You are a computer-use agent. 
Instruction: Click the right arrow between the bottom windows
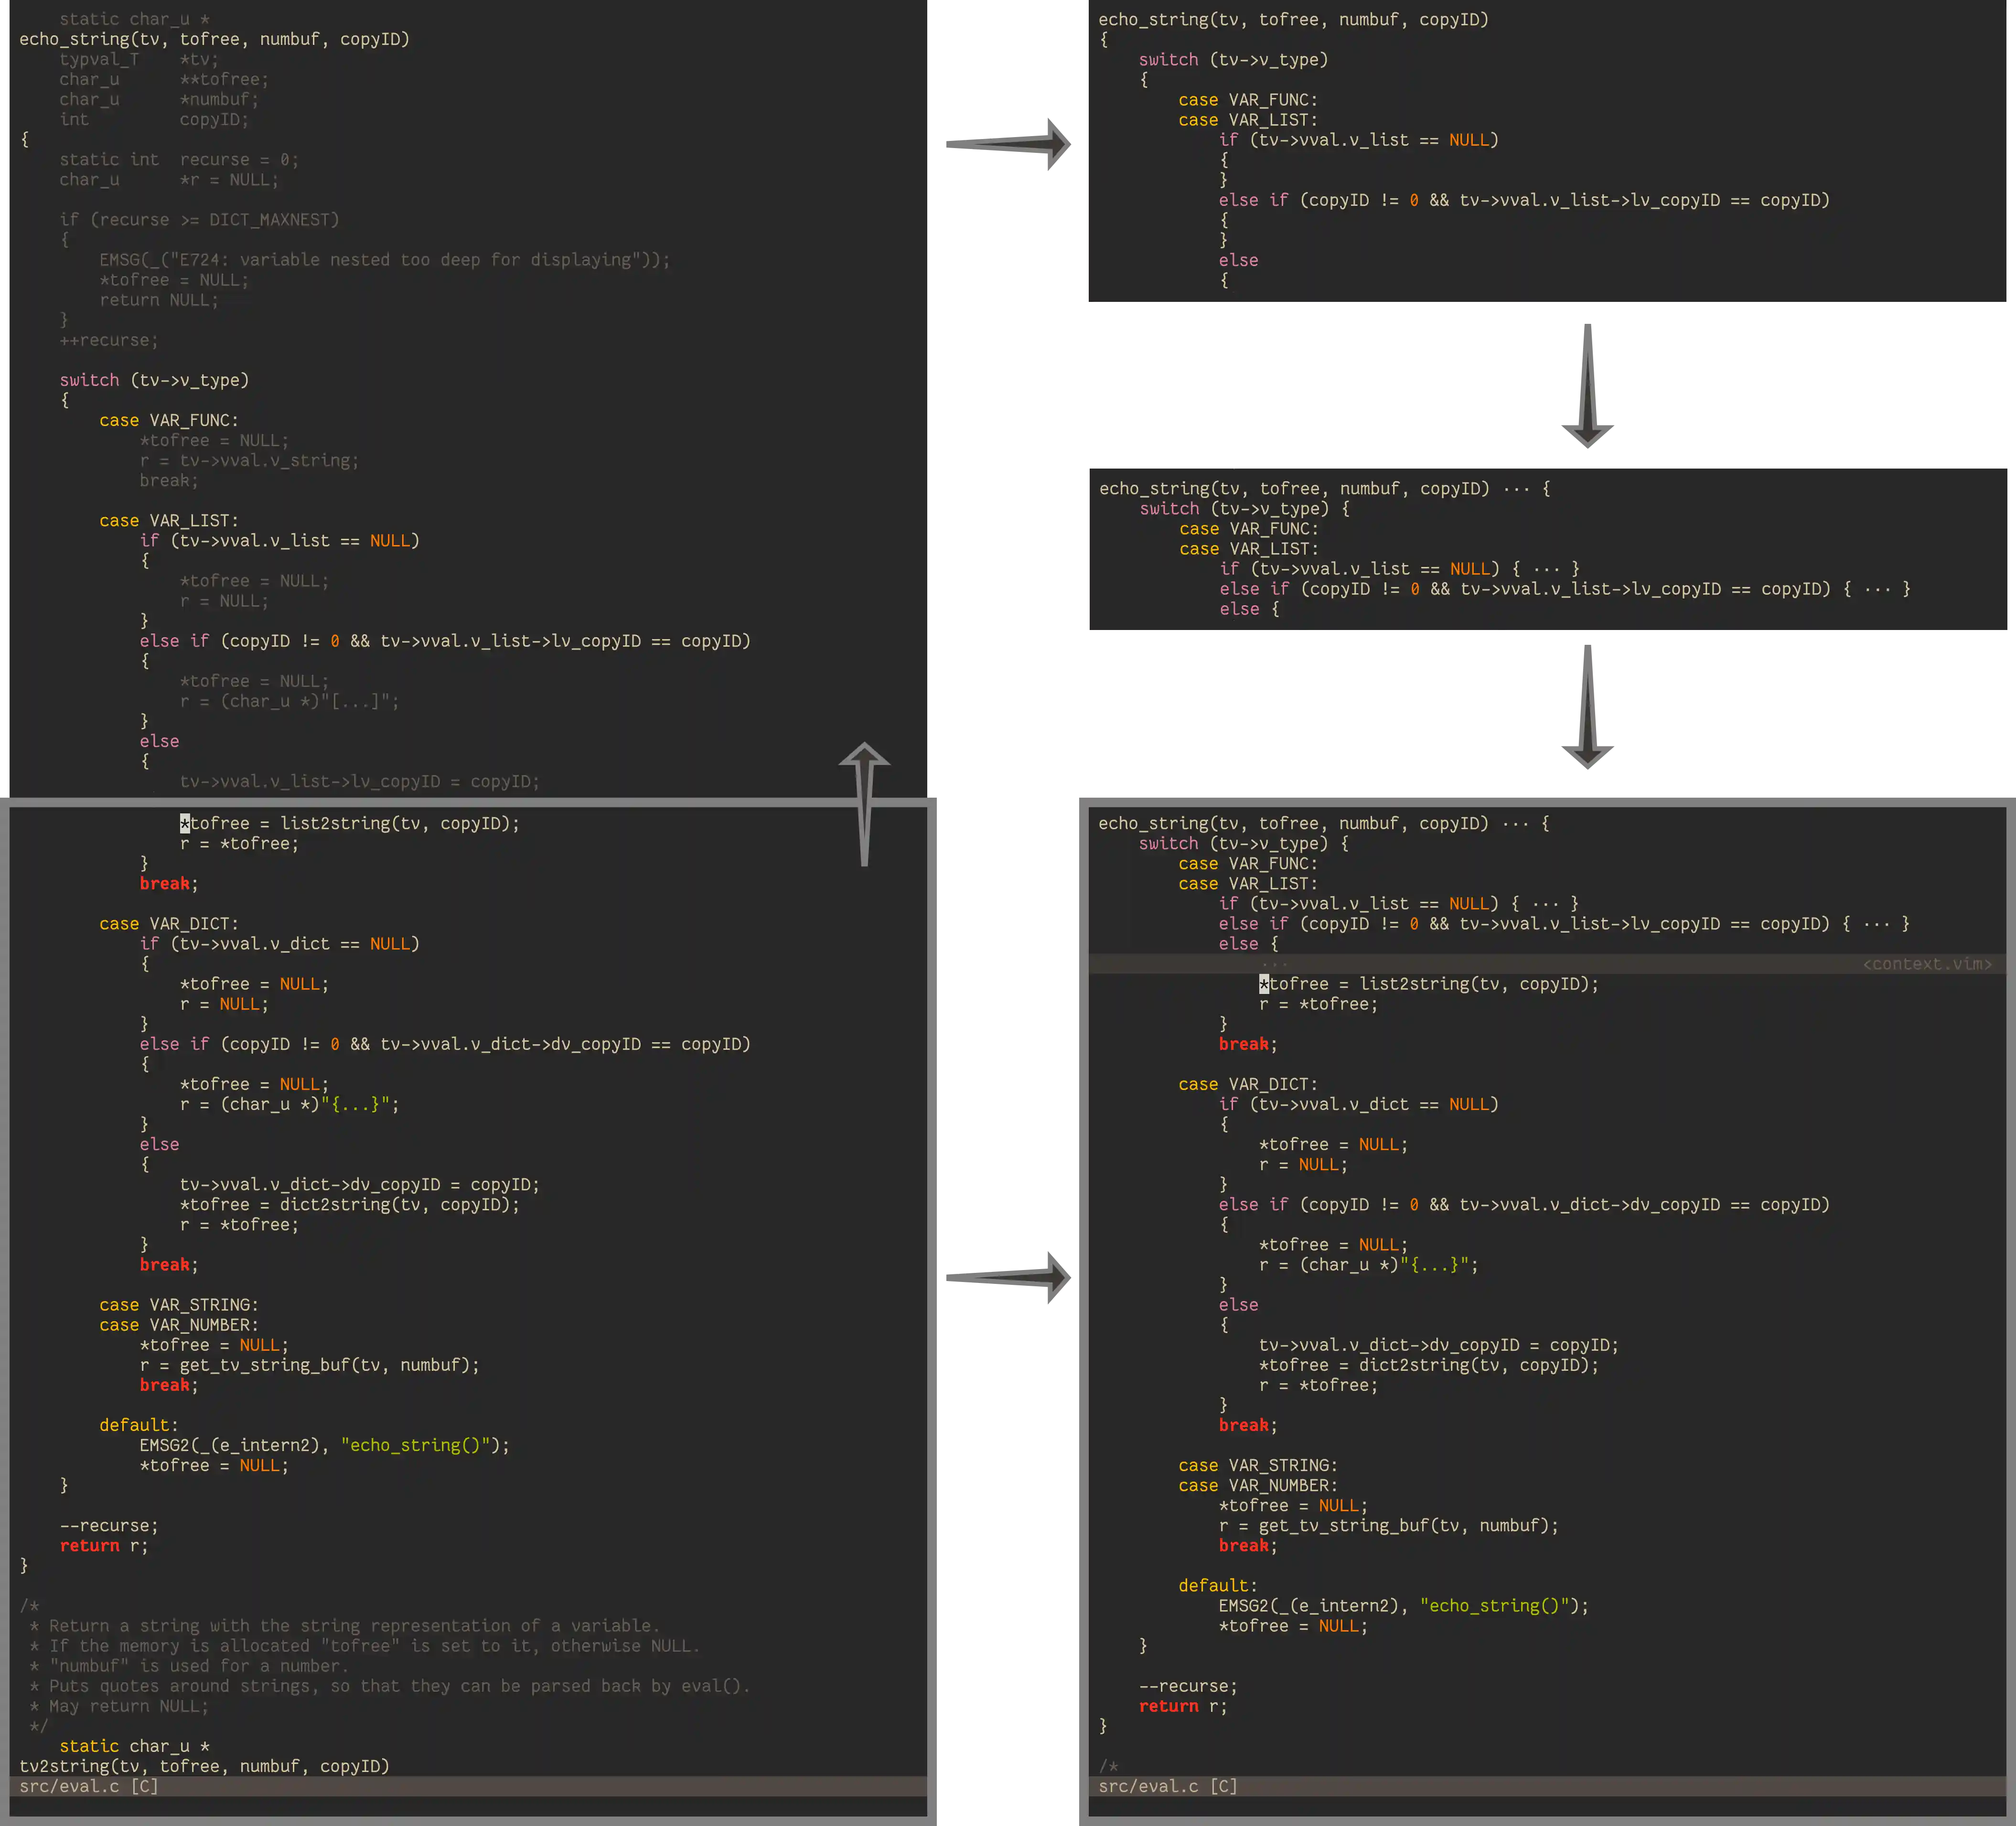click(1008, 1277)
